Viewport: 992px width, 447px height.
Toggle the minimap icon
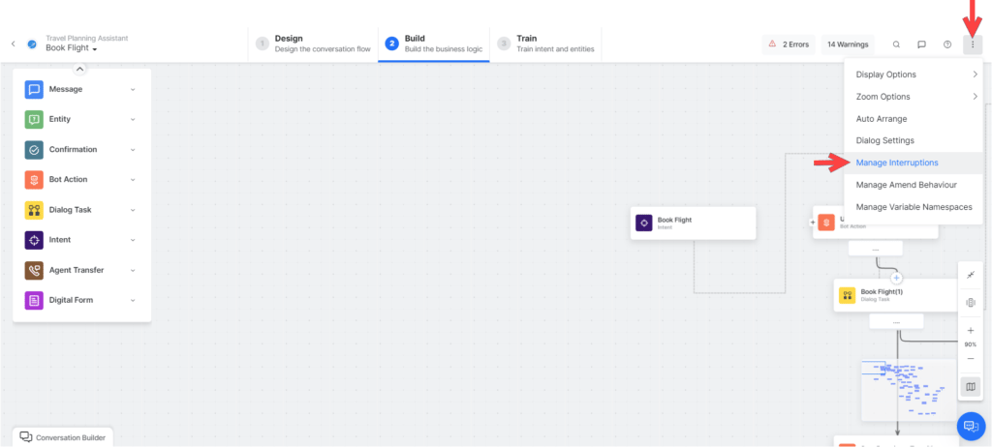[971, 387]
